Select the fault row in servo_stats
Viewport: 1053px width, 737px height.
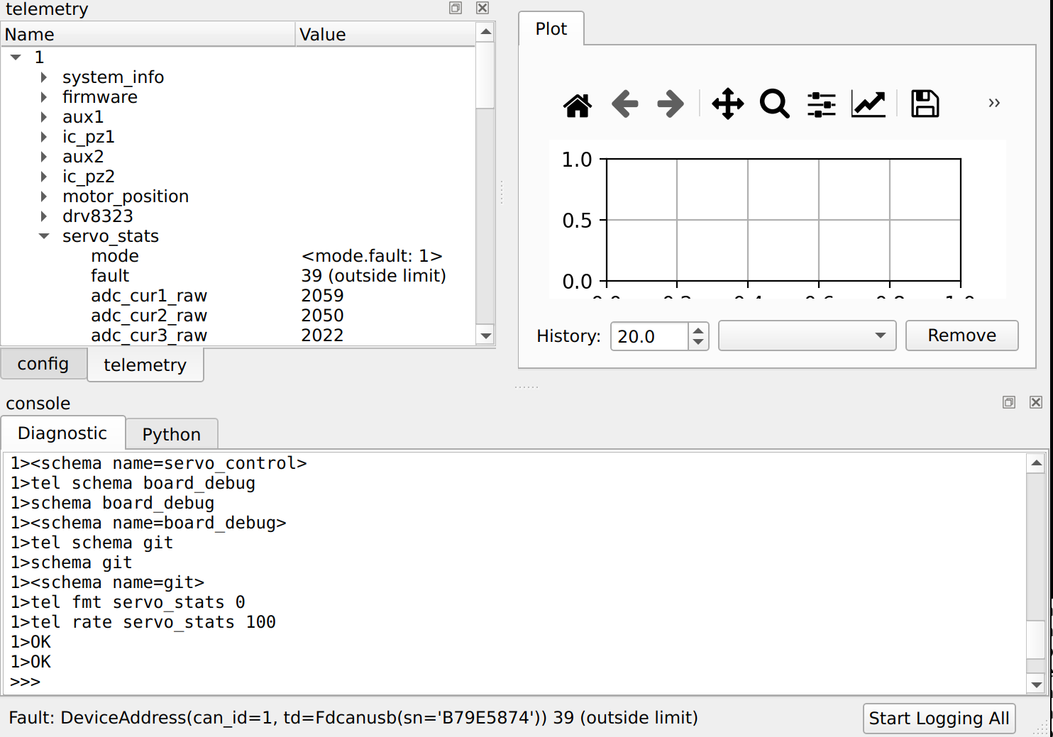[x=110, y=276]
